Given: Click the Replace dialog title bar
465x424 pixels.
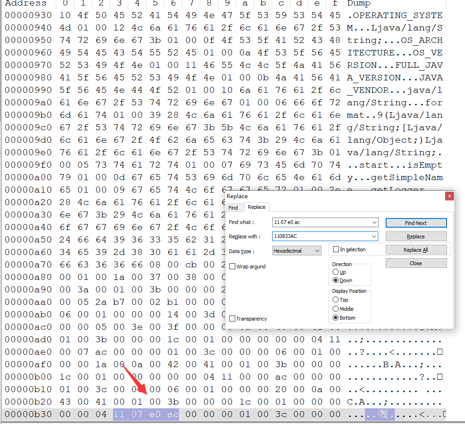Looking at the screenshot, I should [335, 196].
